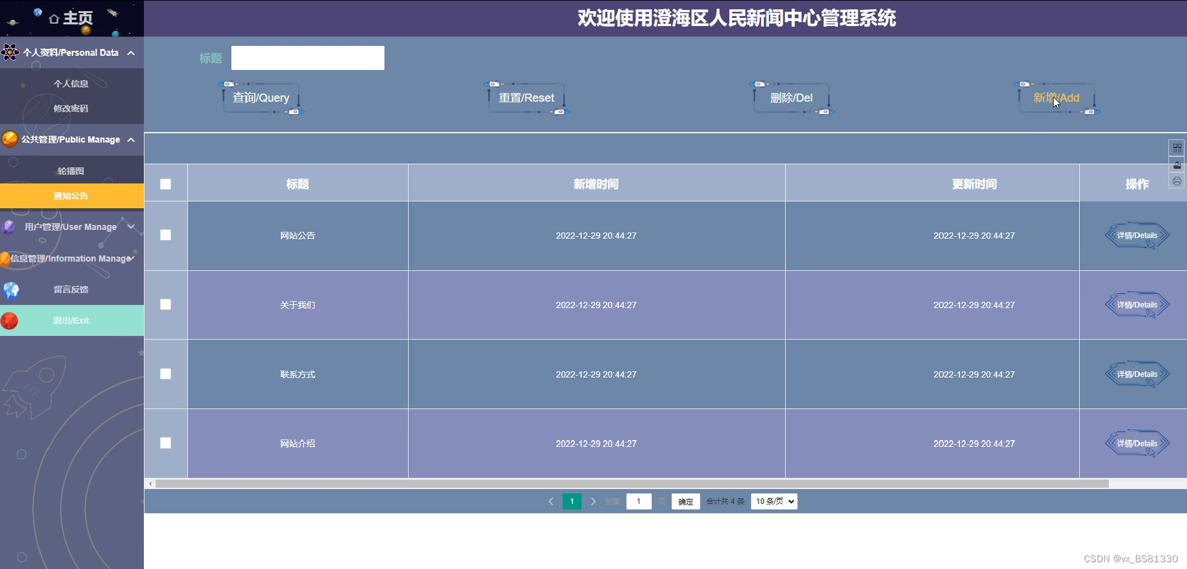Click the 重置/Reset button
The width and height of the screenshot is (1187, 569).
tap(527, 98)
